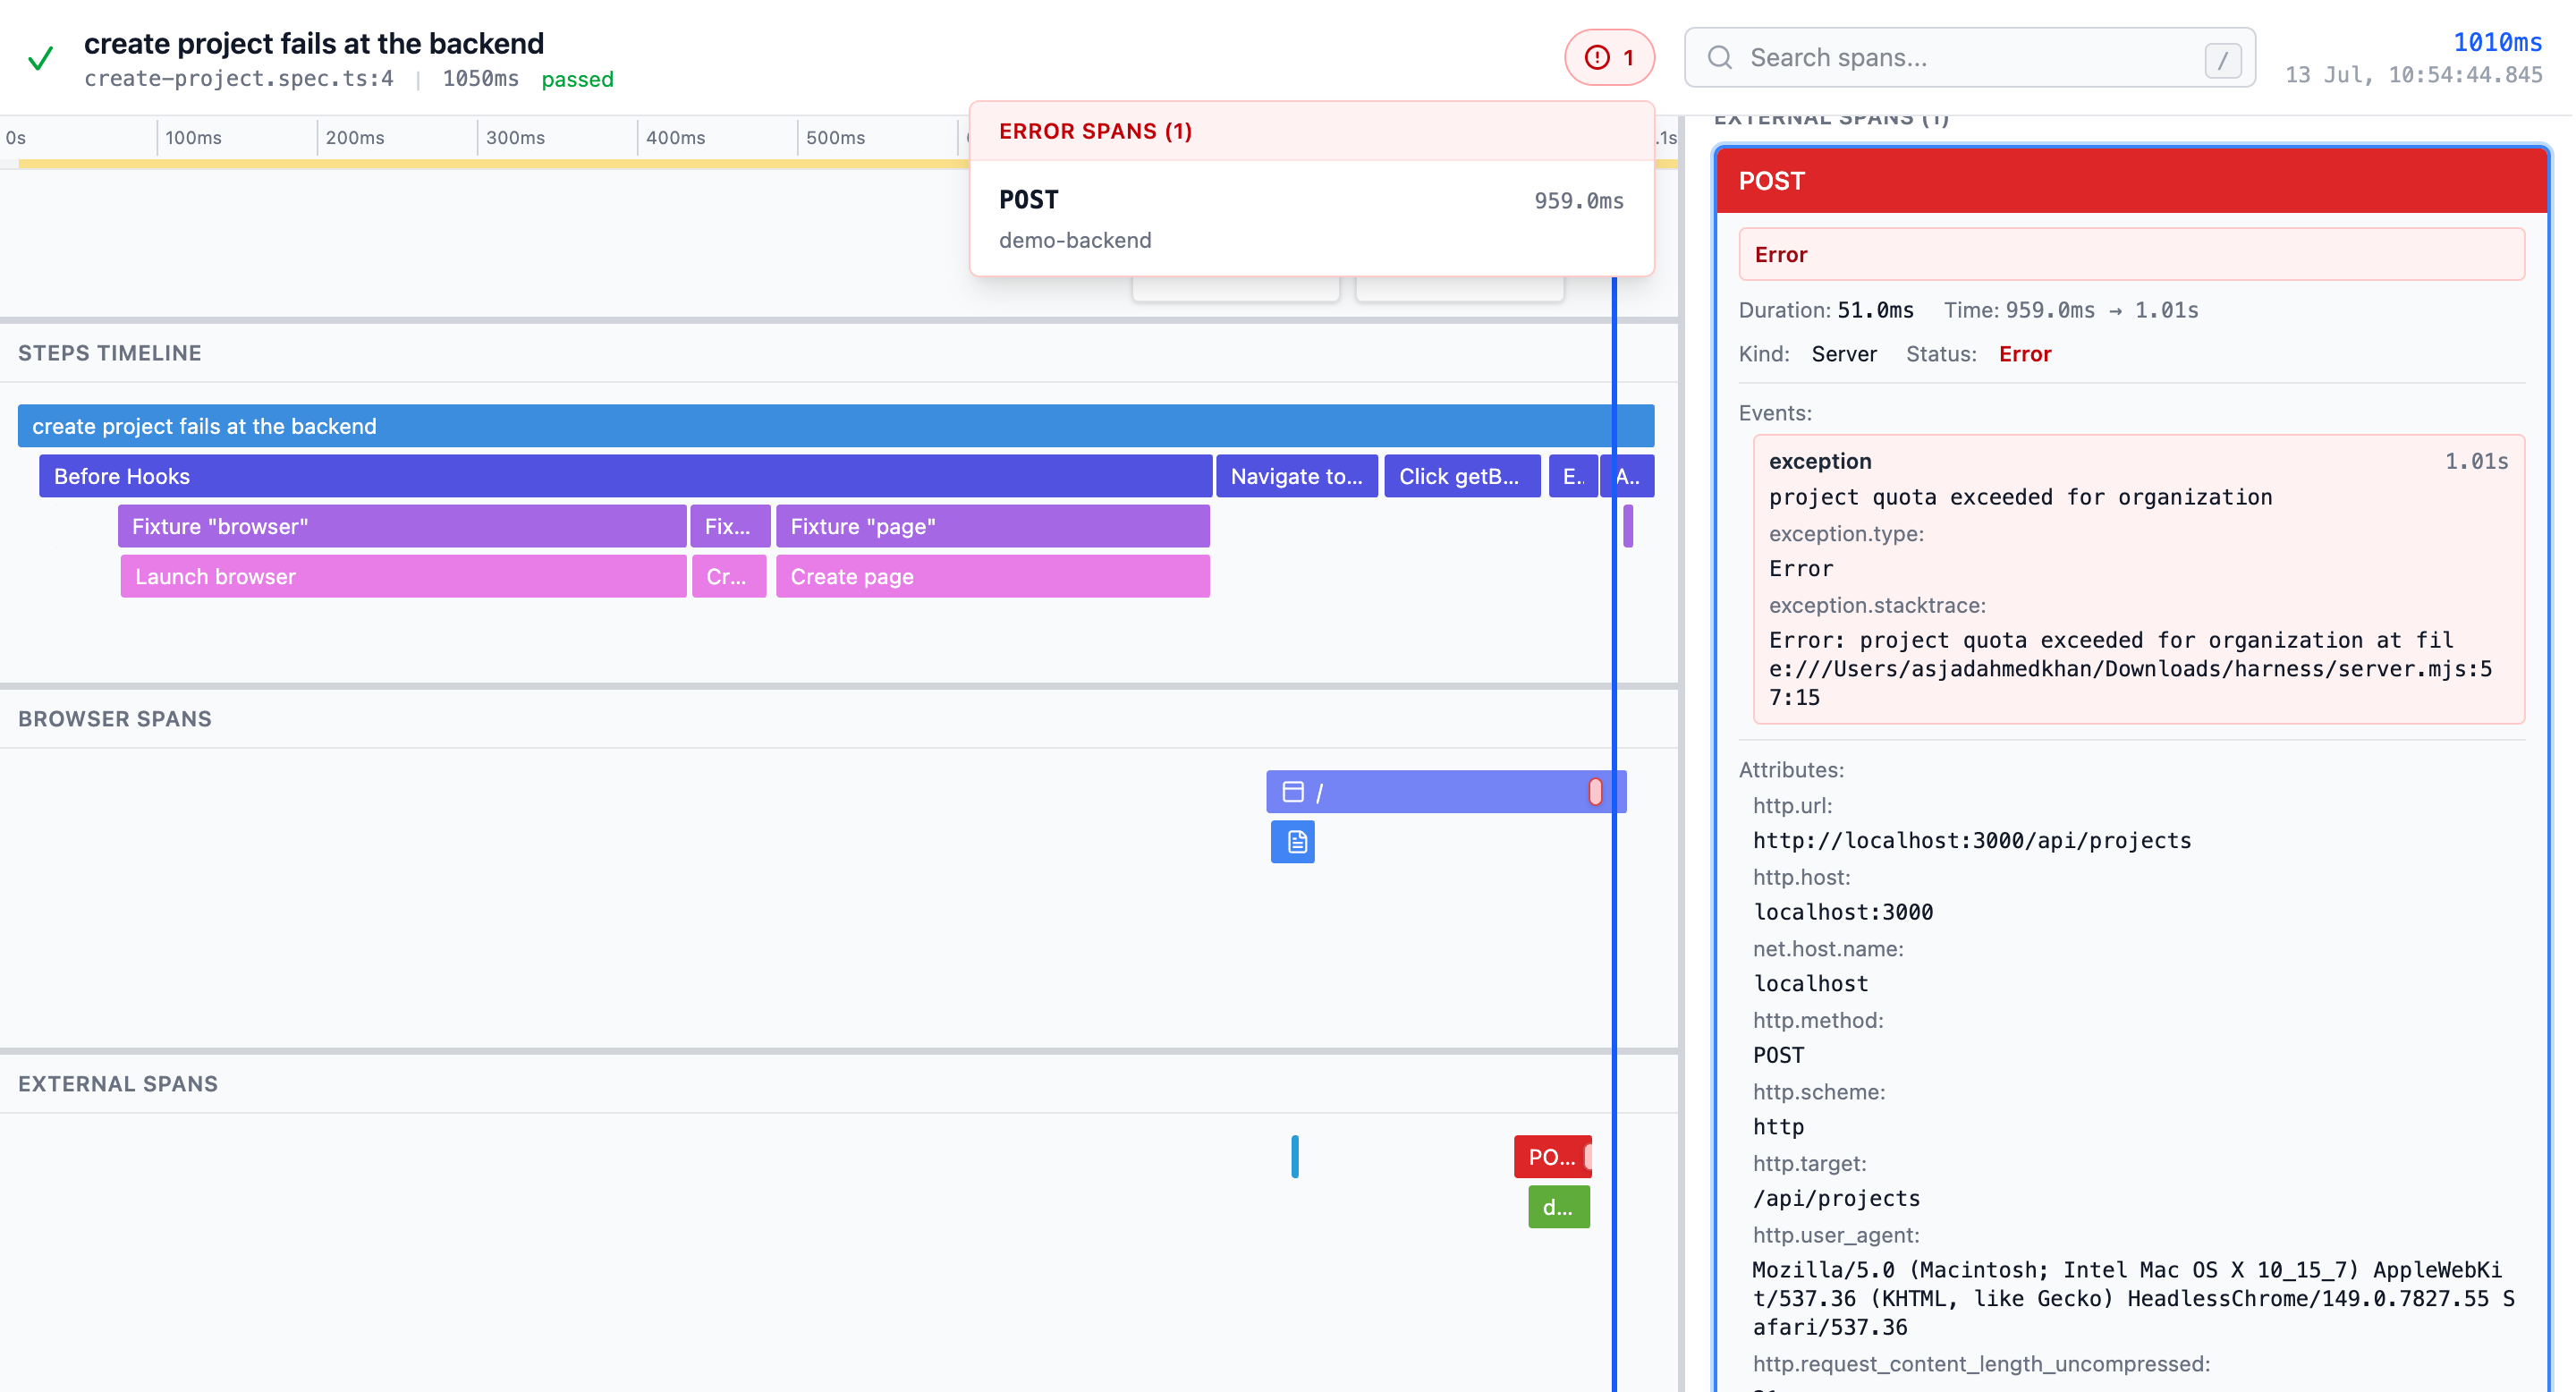Click the 1010ms timestamp at top right
The image size is (2576, 1392).
(x=2497, y=42)
